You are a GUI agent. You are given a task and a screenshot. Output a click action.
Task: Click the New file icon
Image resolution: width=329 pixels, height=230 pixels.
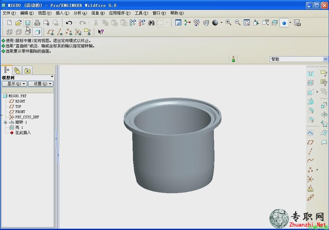point(10,23)
